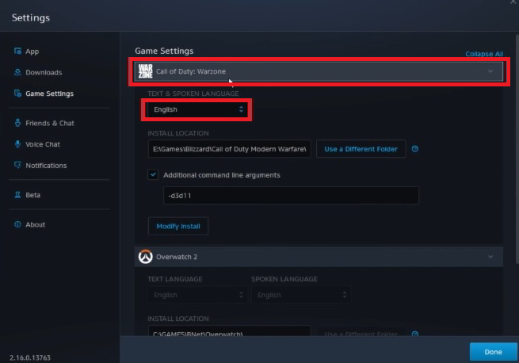
Task: Collapse the Call of Duty: Warzone section
Action: point(490,71)
